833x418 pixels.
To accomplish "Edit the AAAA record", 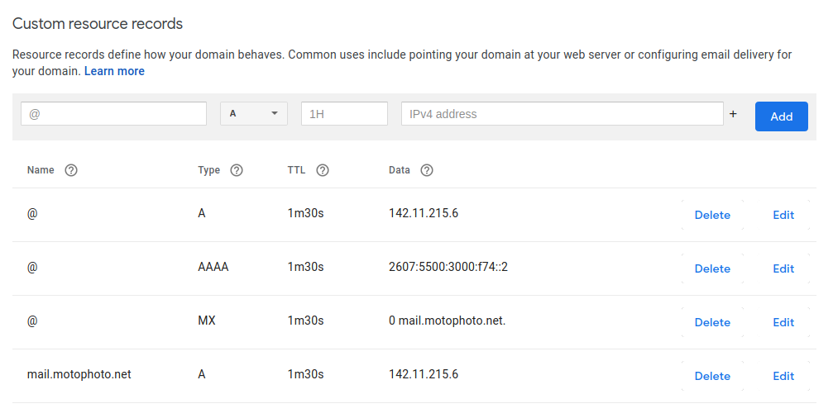I will point(783,268).
